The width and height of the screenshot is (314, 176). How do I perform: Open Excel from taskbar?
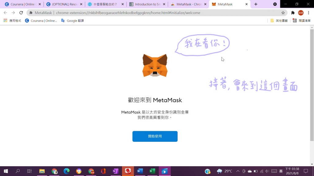pyautogui.click(x=152, y=171)
